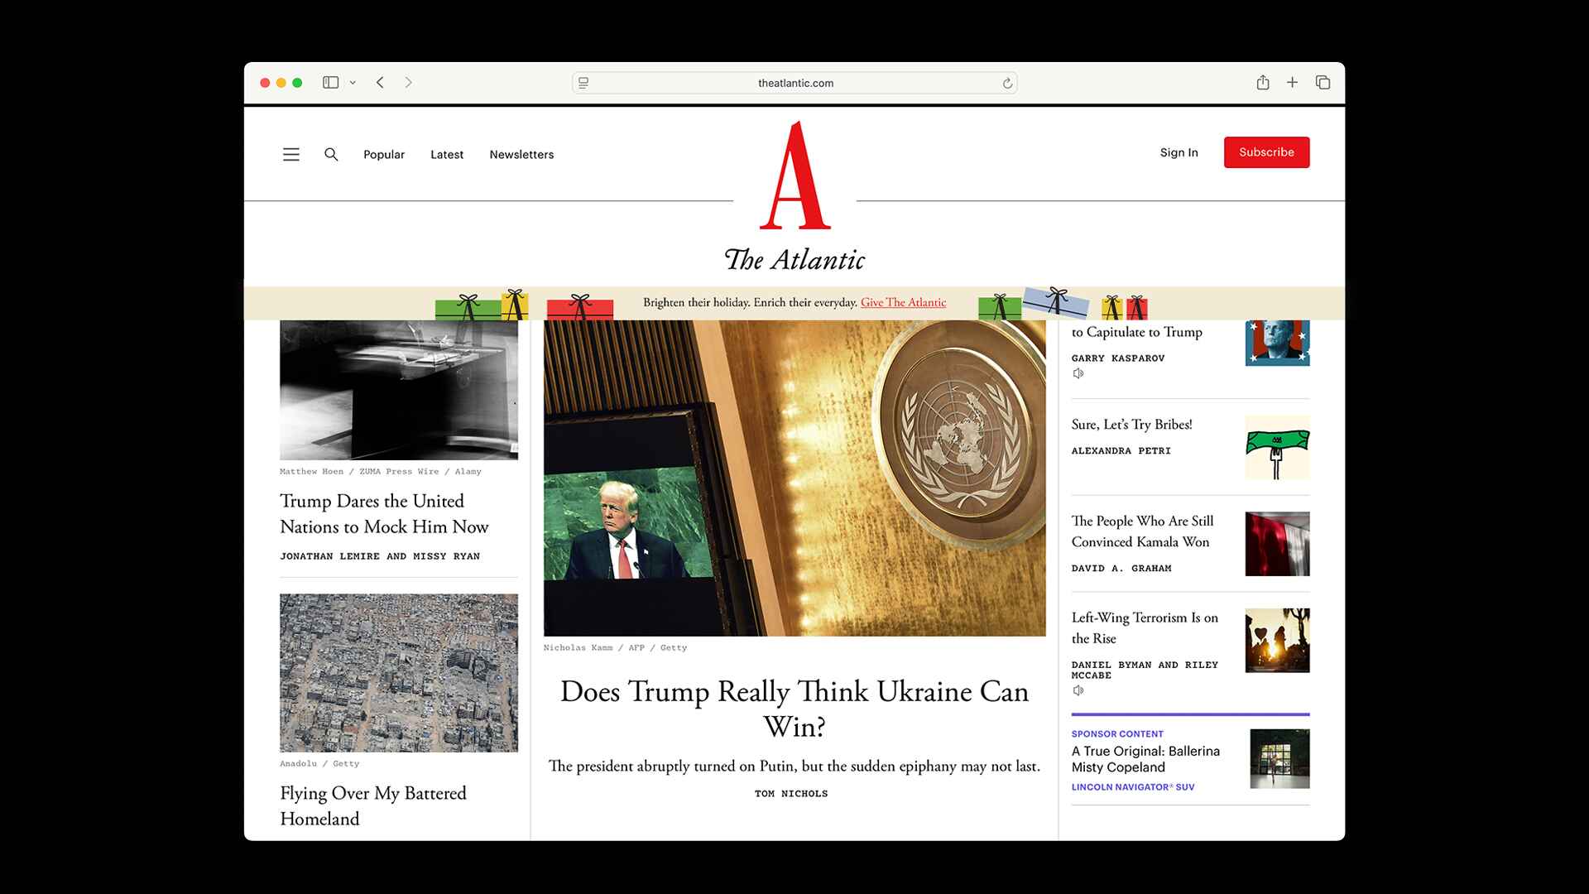Click the Matthew Hoen / ZUMA Press Wire / Alamy caption
Screen dimensions: 1589x894
pyautogui.click(x=381, y=472)
